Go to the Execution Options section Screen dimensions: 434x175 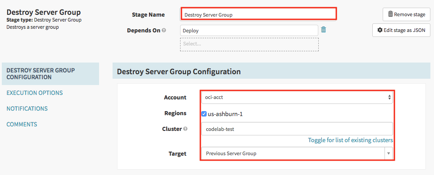(x=35, y=93)
